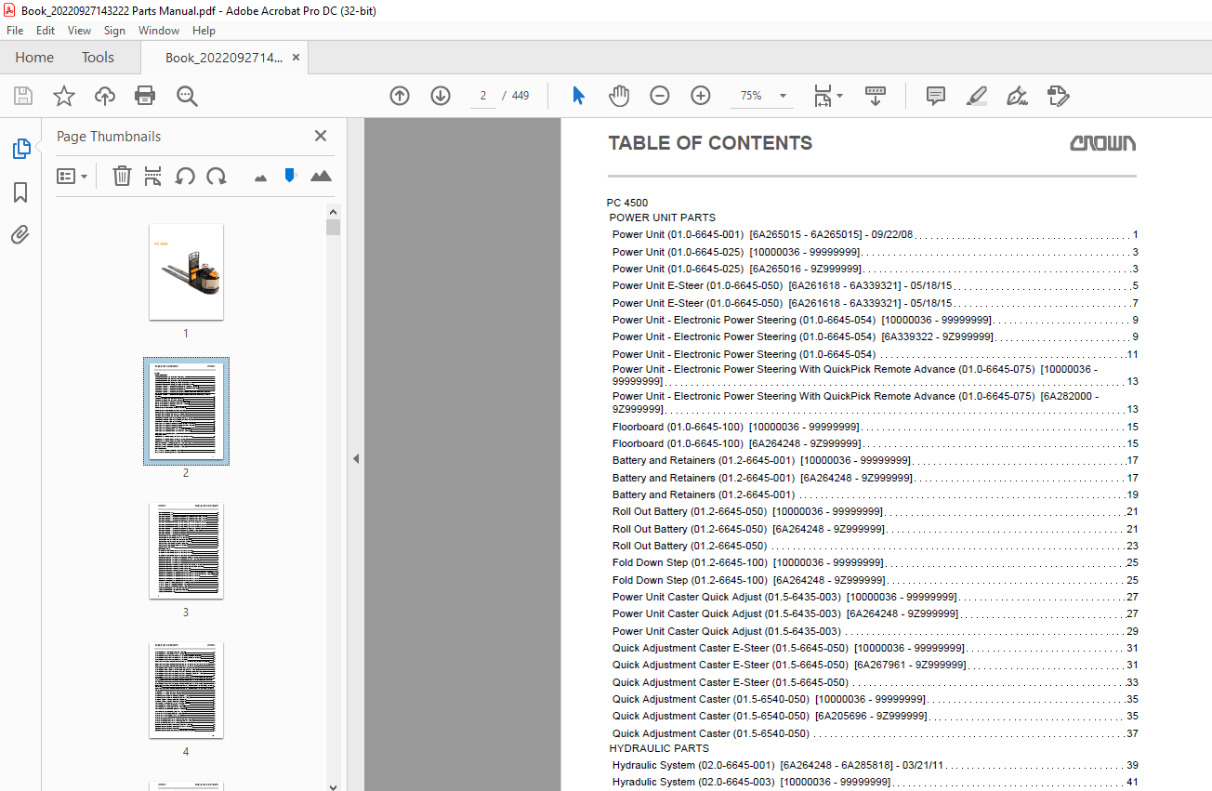Open the Bookmarks panel in sidebar
The height and width of the screenshot is (791, 1212).
pyautogui.click(x=20, y=192)
